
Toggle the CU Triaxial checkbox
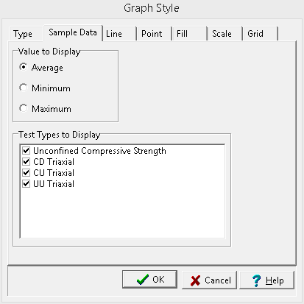coord(26,172)
